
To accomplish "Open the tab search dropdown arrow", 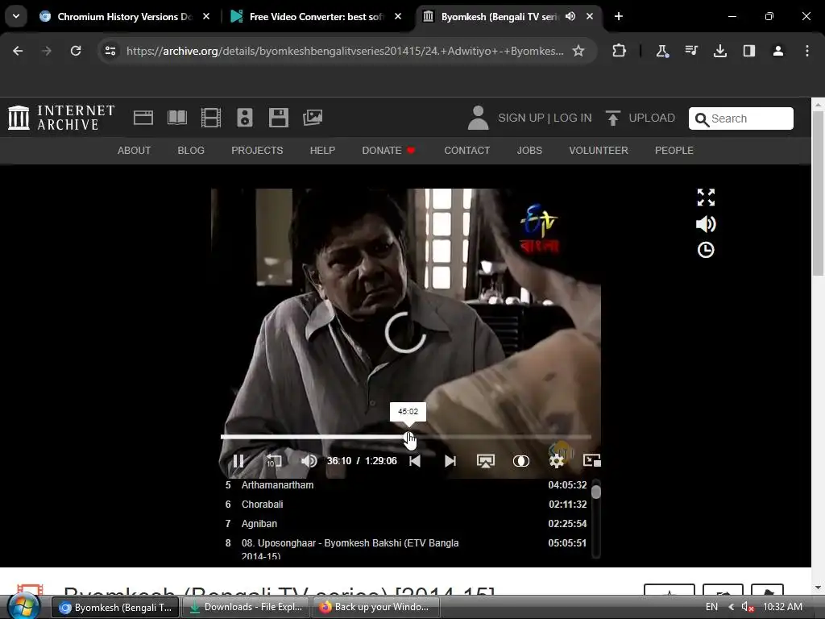I will pyautogui.click(x=16, y=16).
